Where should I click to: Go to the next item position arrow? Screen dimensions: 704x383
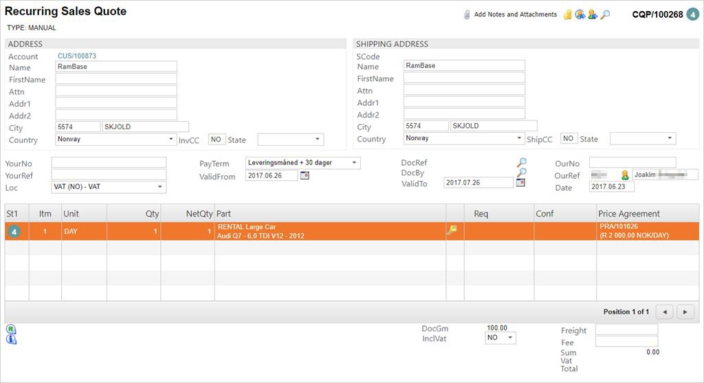point(685,312)
